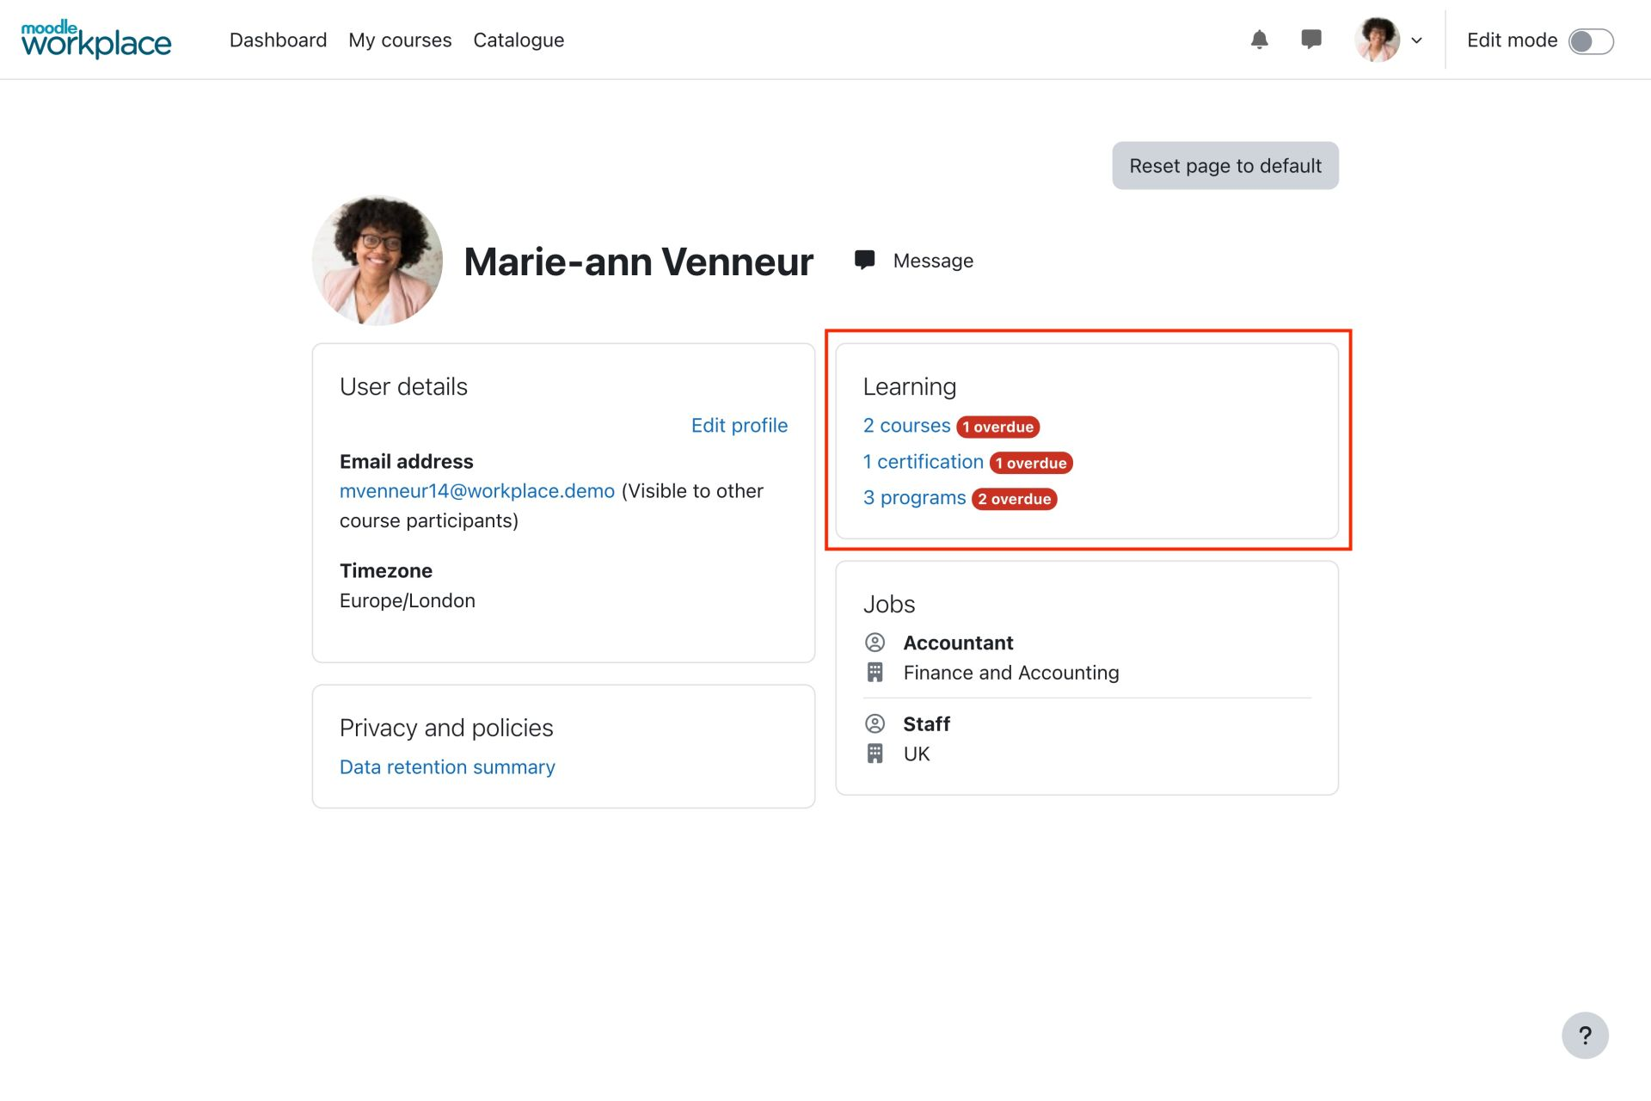Click the Finance and Accounting building icon
This screenshot has height=1101, width=1651.
875,673
